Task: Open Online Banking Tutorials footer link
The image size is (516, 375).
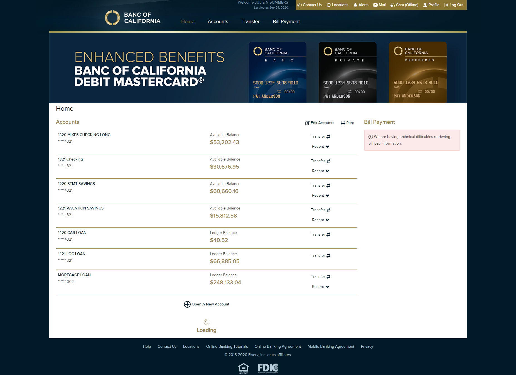Action: pos(227,346)
